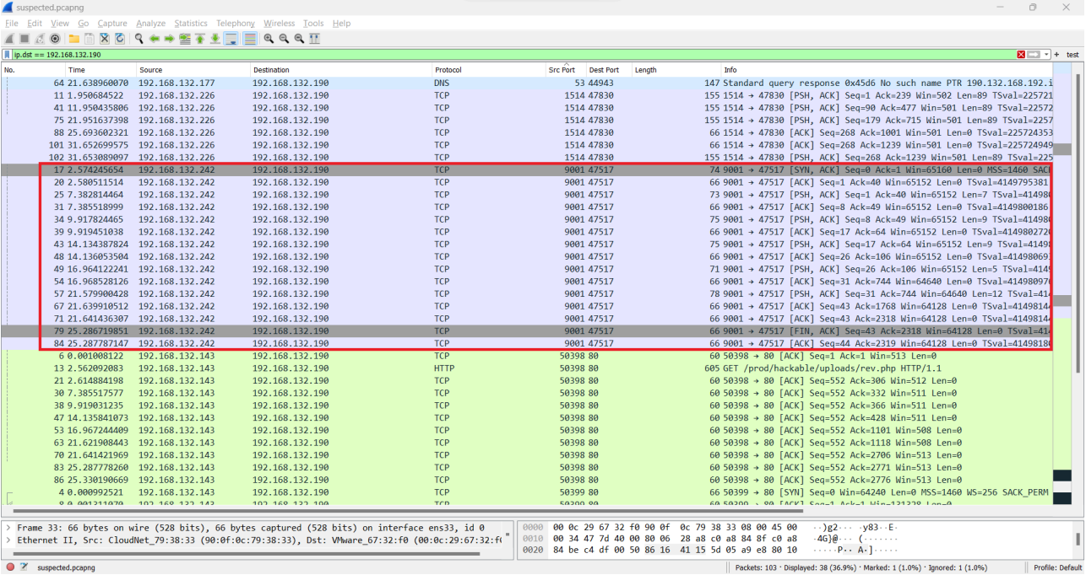Open a capture file via folder icon
Viewport: 1086px width, 575px height.
point(74,39)
